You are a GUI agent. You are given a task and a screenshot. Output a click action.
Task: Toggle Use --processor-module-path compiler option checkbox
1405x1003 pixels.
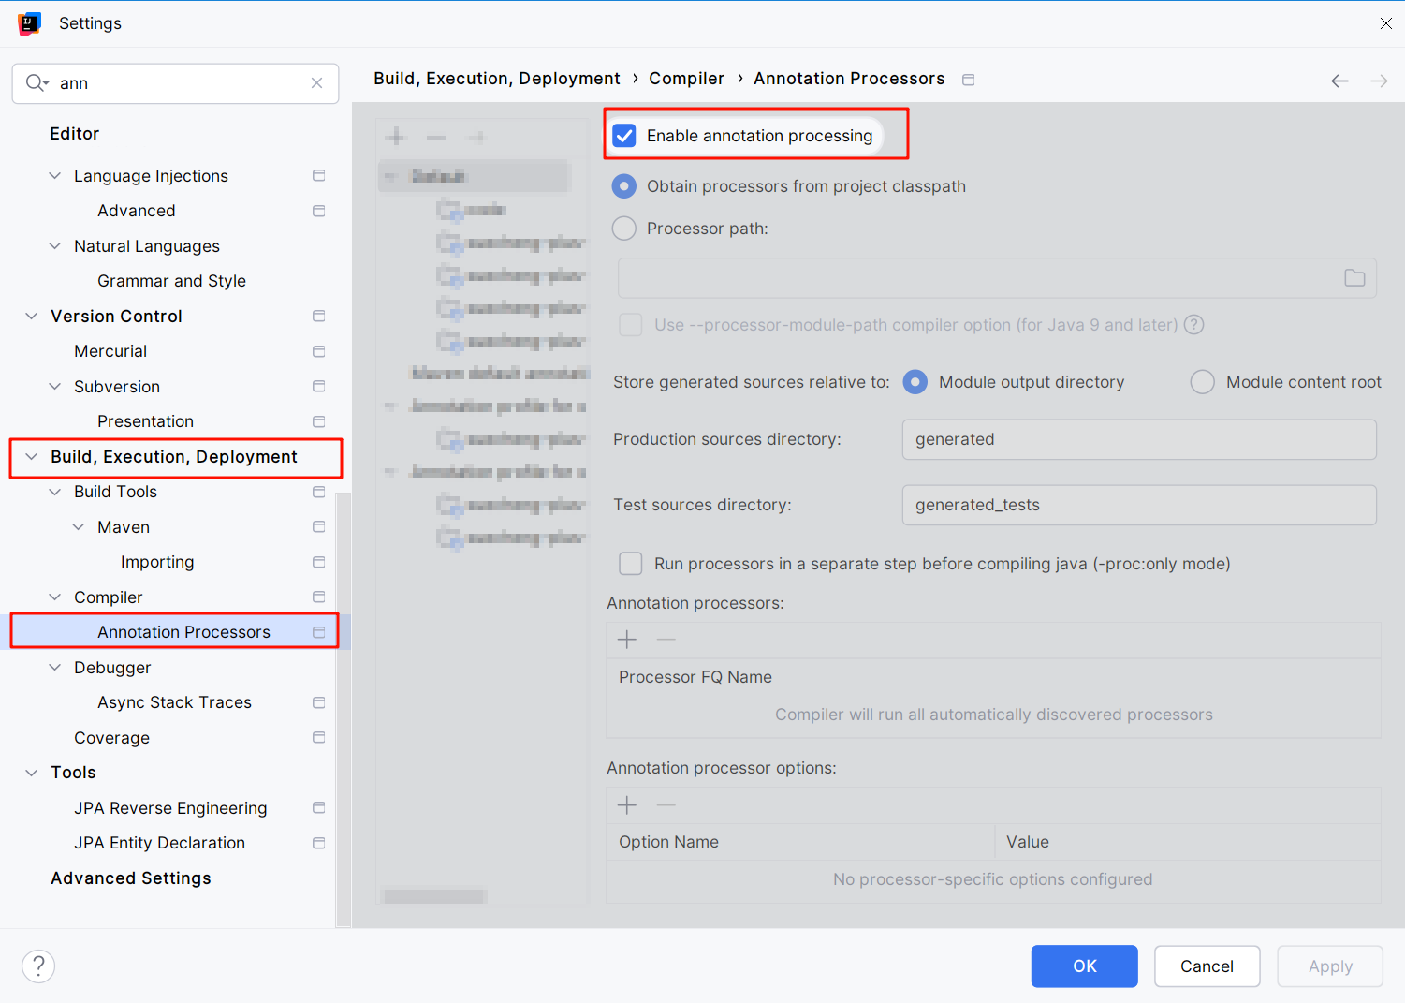pyautogui.click(x=631, y=325)
